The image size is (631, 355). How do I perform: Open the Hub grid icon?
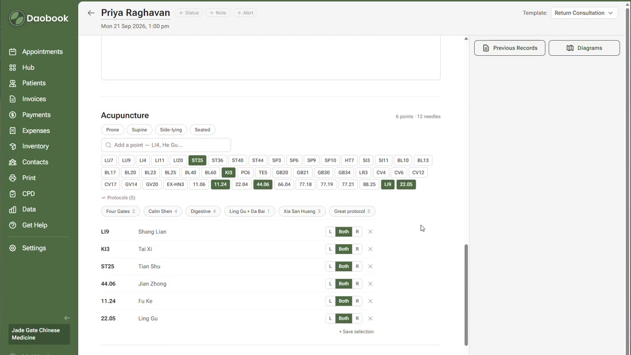(x=13, y=68)
